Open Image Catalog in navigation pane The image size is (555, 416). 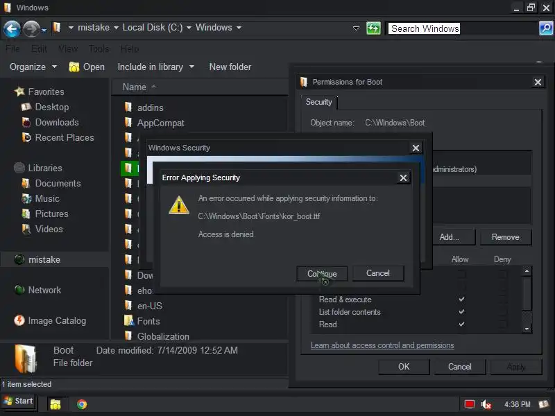click(57, 320)
